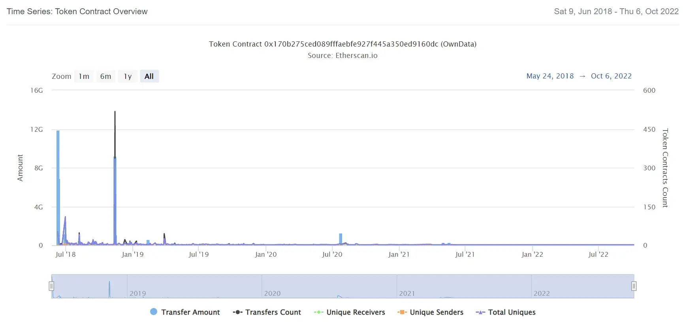Click the Jul '20 transfer amount bar
The width and height of the screenshot is (683, 334).
point(341,239)
